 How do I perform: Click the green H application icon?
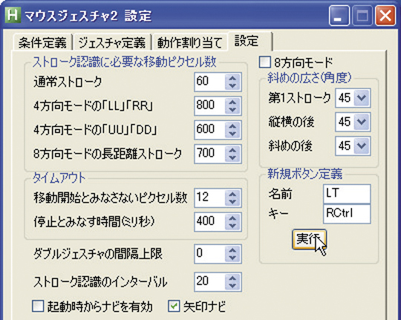point(13,16)
